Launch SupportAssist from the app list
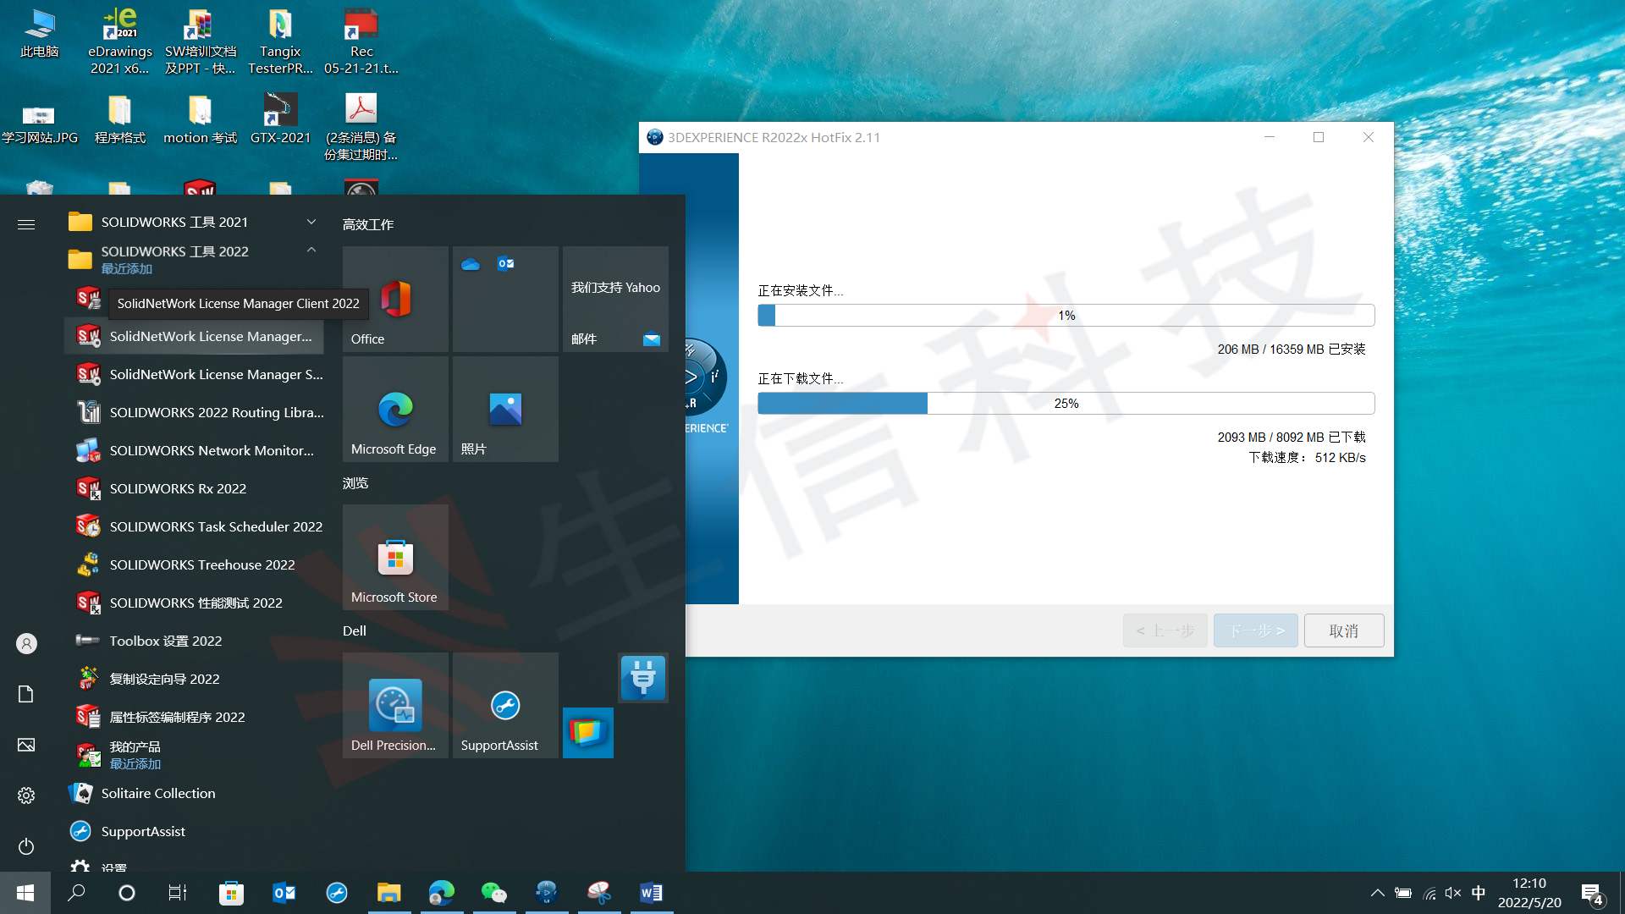Image resolution: width=1625 pixels, height=914 pixels. (194, 831)
